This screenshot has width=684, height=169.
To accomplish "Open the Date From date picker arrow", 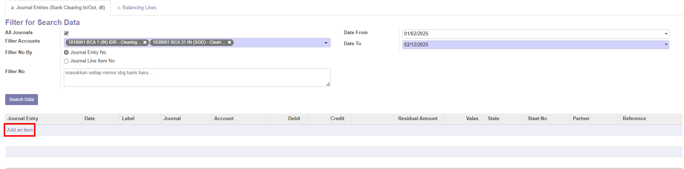I will [x=666, y=34].
